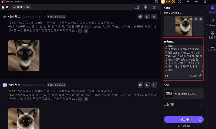Delete the uploaded source image
The height and width of the screenshot is (129, 216).
click(201, 19)
